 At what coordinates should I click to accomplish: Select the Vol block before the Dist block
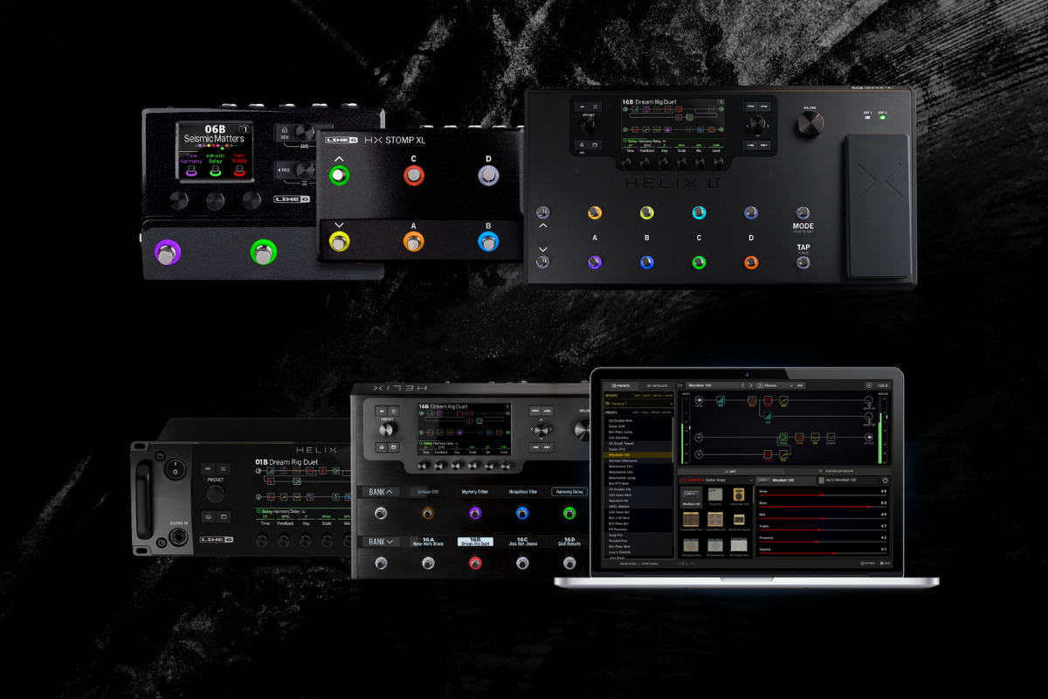(x=720, y=400)
